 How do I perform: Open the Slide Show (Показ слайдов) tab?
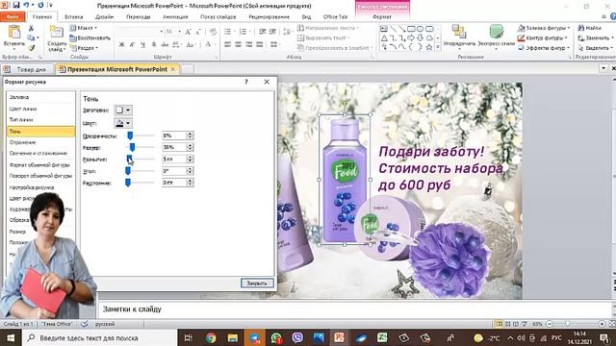pyautogui.click(x=218, y=17)
